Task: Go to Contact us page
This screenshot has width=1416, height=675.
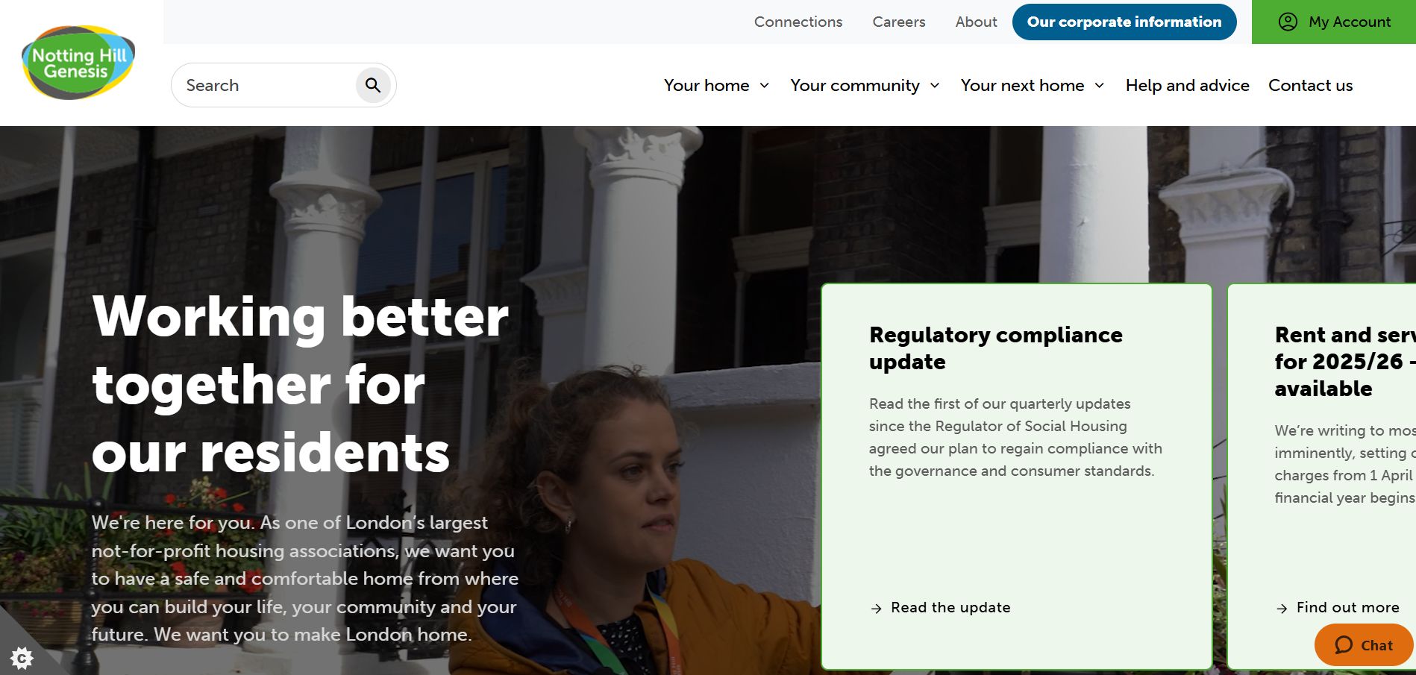Action: click(x=1310, y=85)
